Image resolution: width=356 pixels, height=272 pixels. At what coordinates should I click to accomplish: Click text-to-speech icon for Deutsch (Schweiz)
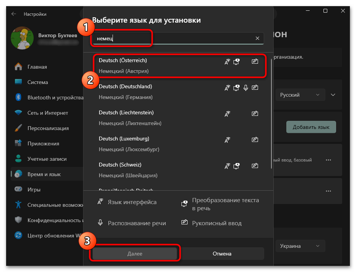[x=237, y=166]
